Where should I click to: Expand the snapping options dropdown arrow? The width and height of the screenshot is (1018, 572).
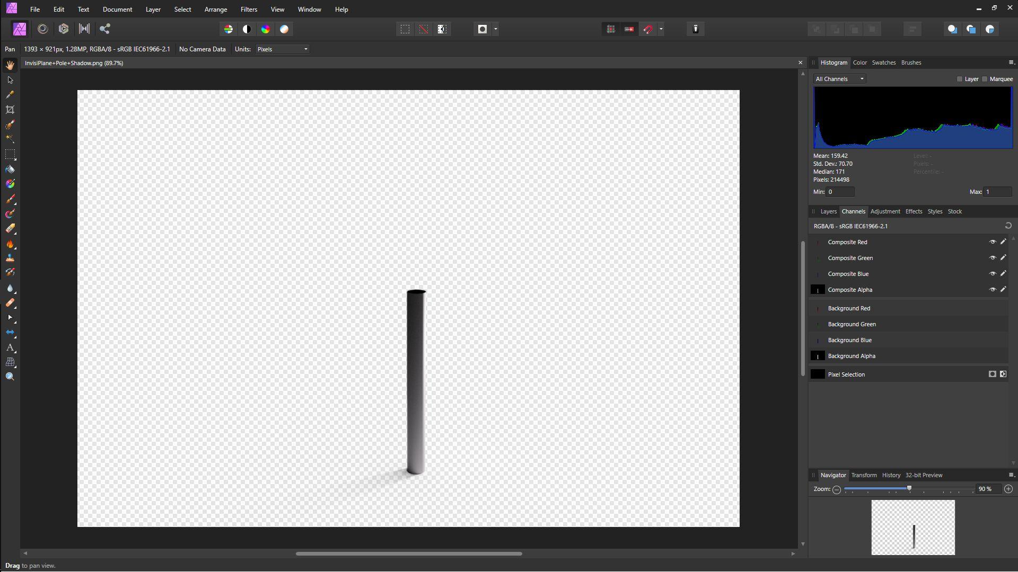(x=661, y=29)
